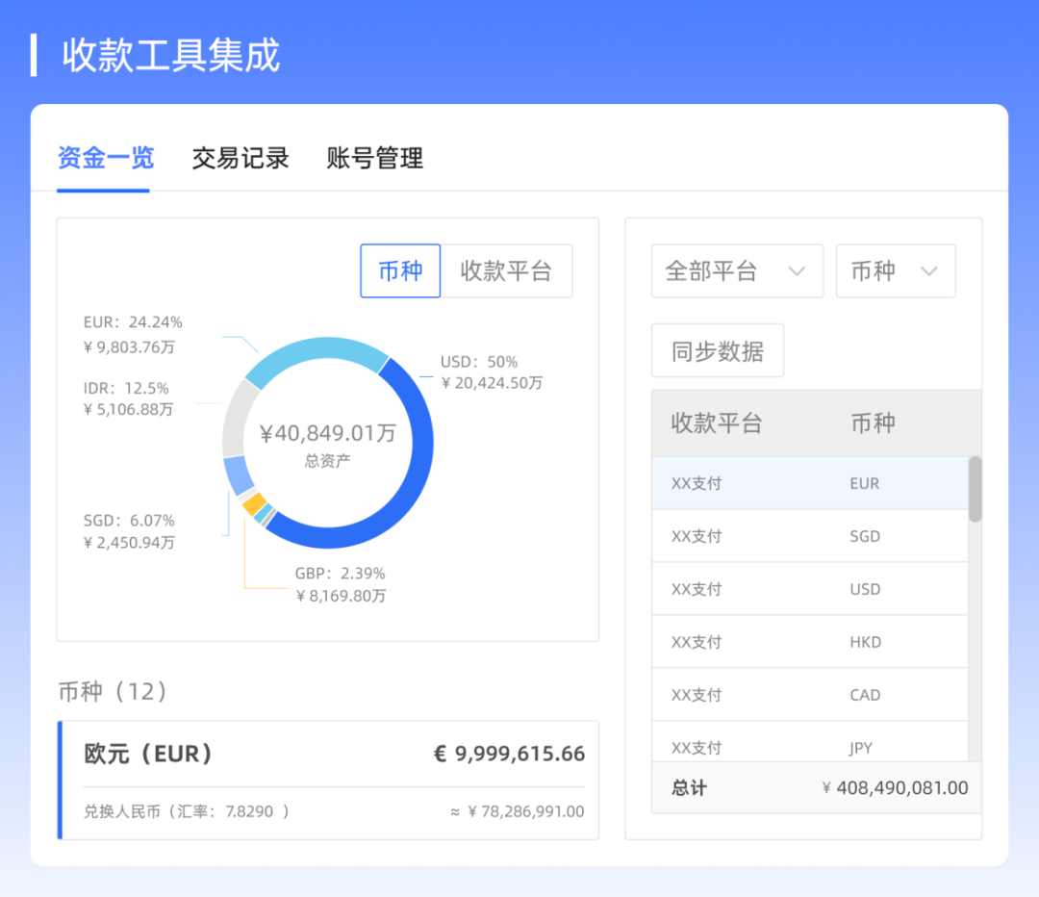
Task: Click the 币种（12）section heading
Action: pyautogui.click(x=112, y=691)
